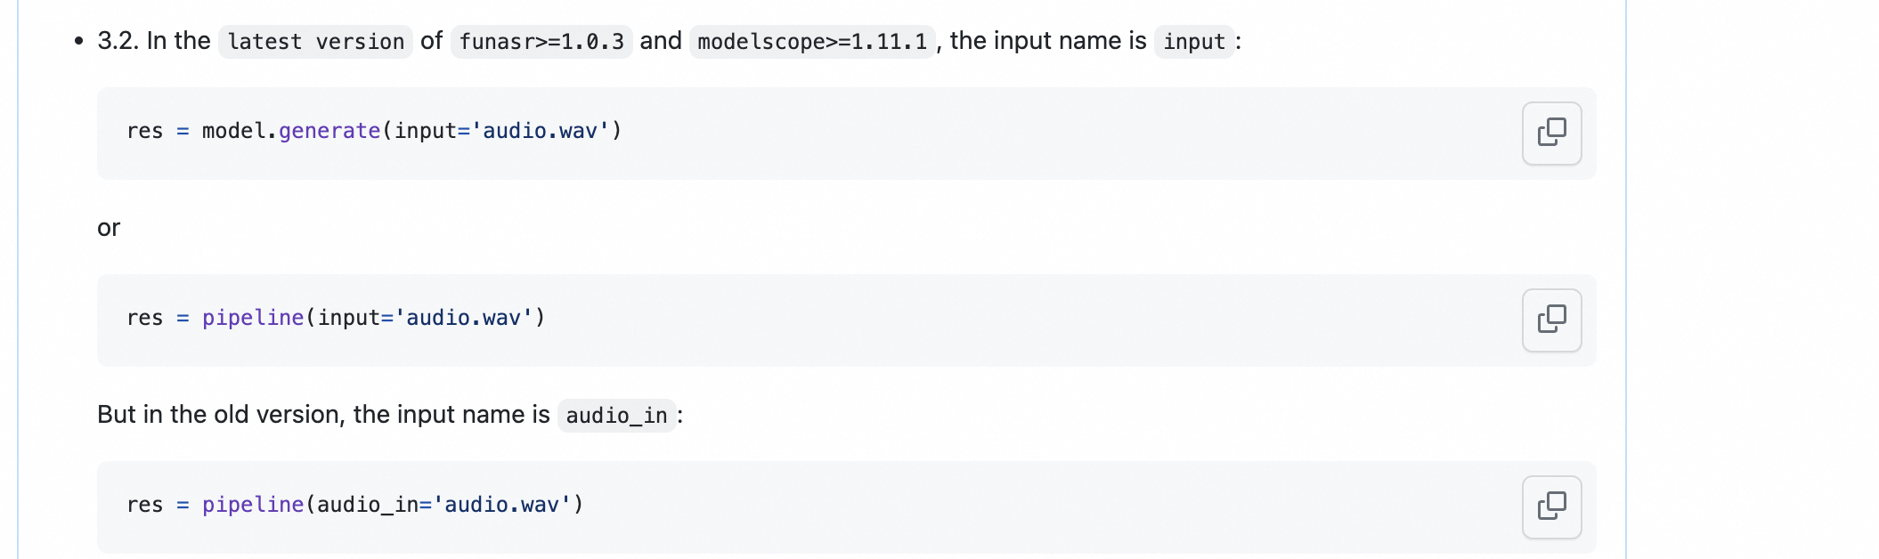The image size is (1879, 559).
Task: Copy the model.generate code snippet
Action: [x=1551, y=133]
